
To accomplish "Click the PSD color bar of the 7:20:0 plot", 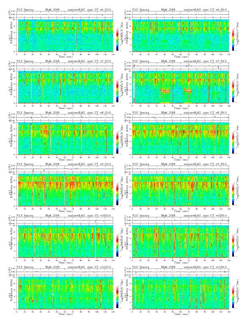I will [117, 91].
